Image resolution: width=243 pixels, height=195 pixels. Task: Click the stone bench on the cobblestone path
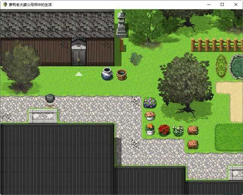click(43, 116)
